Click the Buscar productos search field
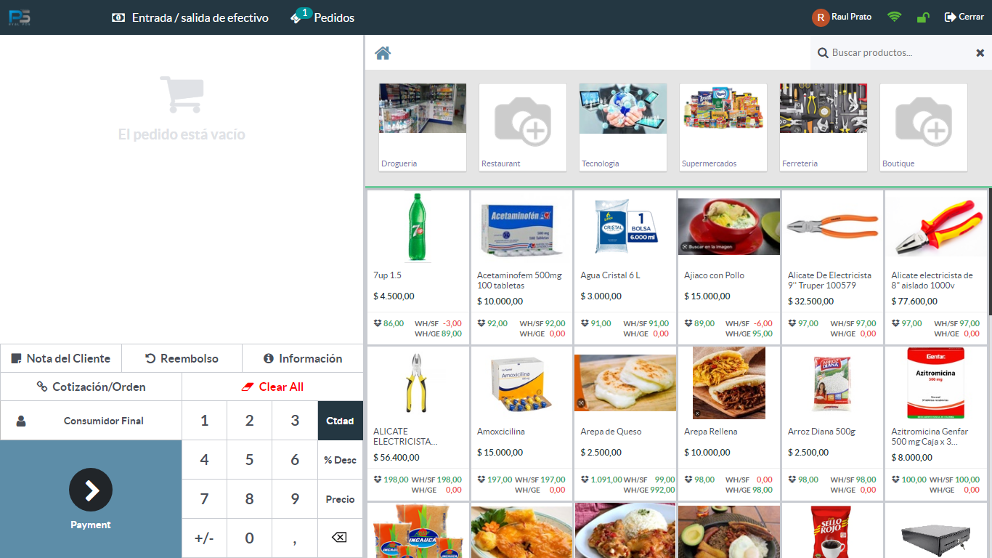 pyautogui.click(x=898, y=53)
